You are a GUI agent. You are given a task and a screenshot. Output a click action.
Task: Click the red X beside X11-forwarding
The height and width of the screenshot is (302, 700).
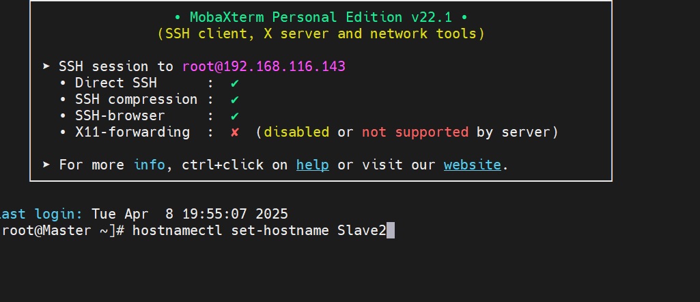point(234,132)
